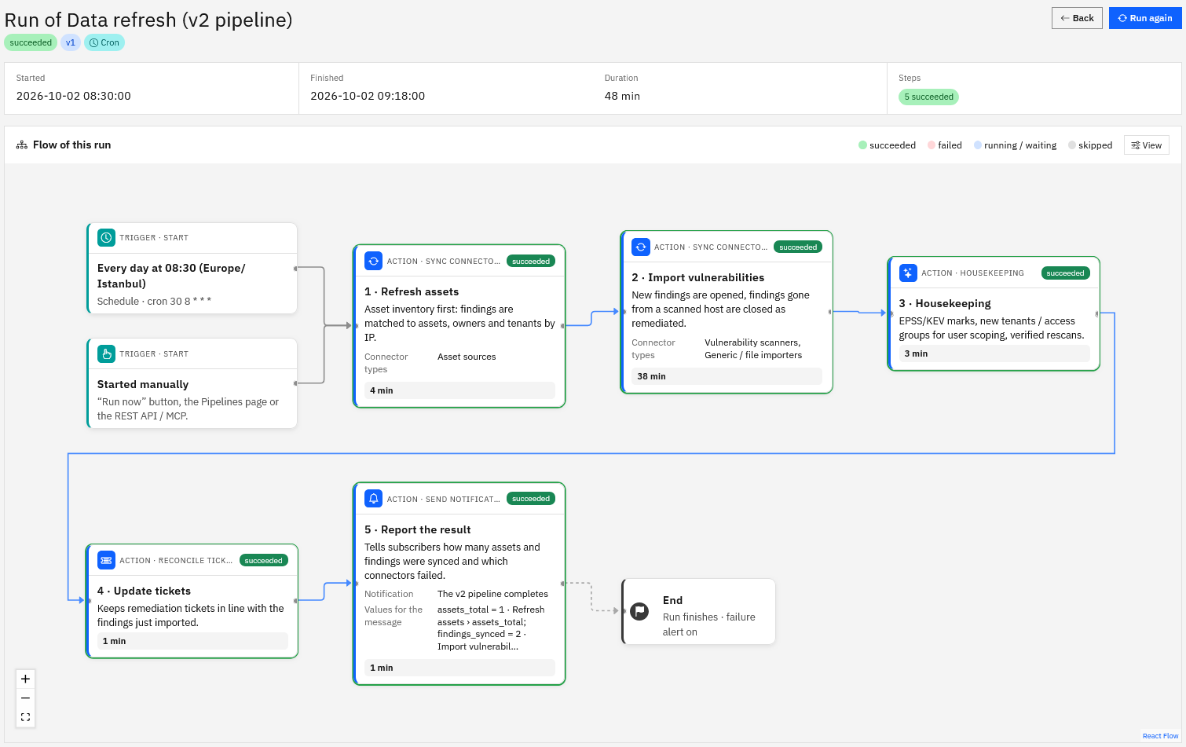Select the '1 · Refresh assets' node title

[412, 291]
